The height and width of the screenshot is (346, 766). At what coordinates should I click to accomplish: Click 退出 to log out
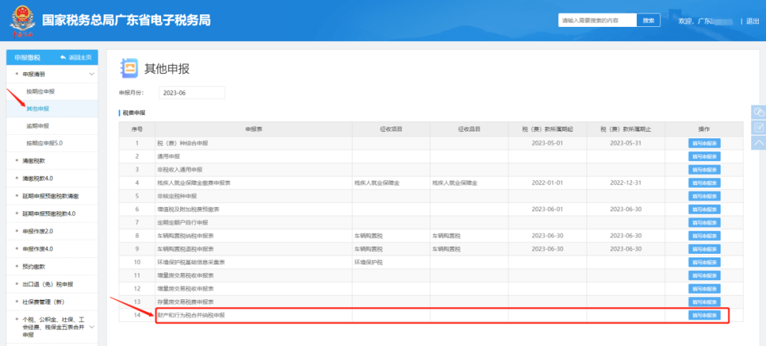753,21
